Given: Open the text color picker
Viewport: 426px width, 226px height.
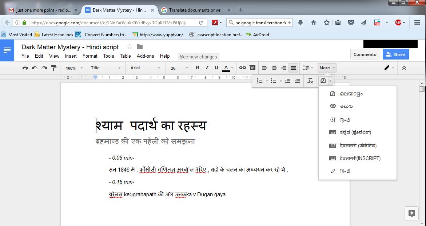Looking at the screenshot, I should tap(226, 68).
